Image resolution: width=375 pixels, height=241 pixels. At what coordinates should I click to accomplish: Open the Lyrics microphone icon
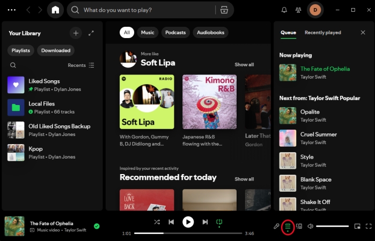[x=276, y=226]
